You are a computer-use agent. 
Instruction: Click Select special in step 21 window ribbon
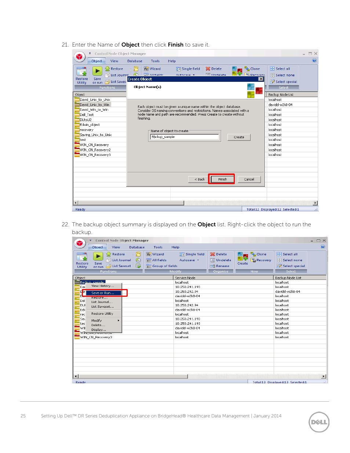pyautogui.click(x=284, y=82)
